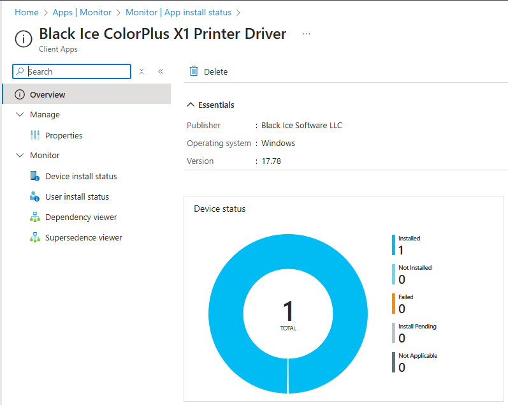Click the 1 TOTAL donut center
The image size is (508, 405).
coord(288,315)
